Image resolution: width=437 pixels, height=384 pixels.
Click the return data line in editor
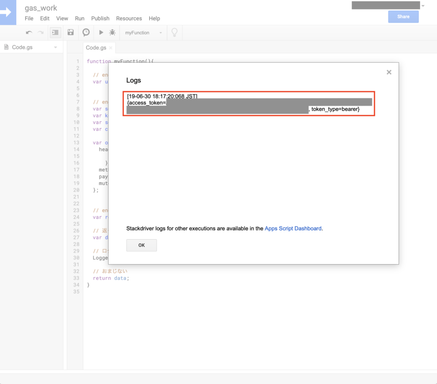pyautogui.click(x=111, y=278)
